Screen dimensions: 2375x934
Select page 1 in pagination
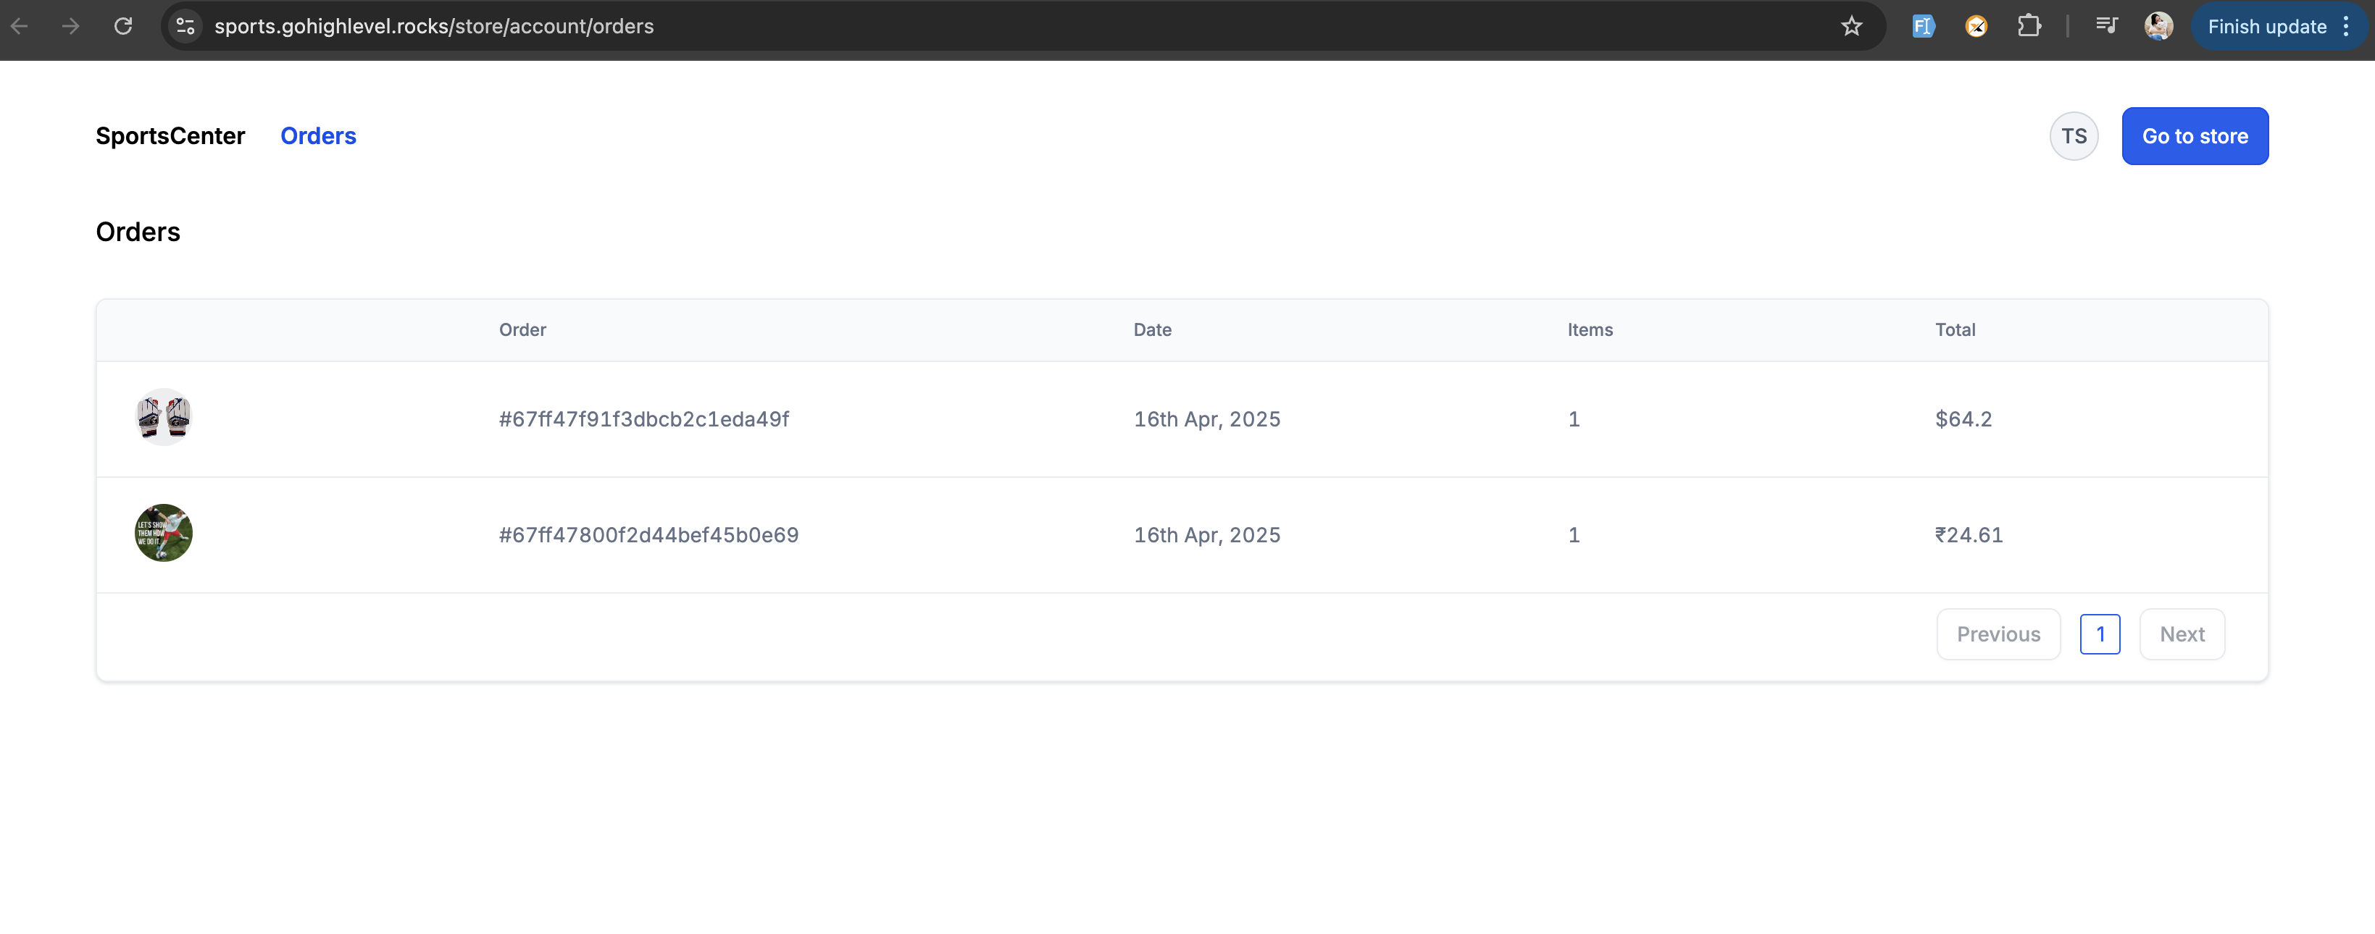pos(2100,635)
